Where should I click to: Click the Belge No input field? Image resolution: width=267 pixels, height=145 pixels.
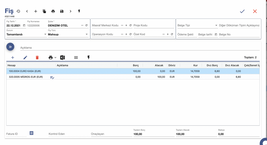pos(239,34)
